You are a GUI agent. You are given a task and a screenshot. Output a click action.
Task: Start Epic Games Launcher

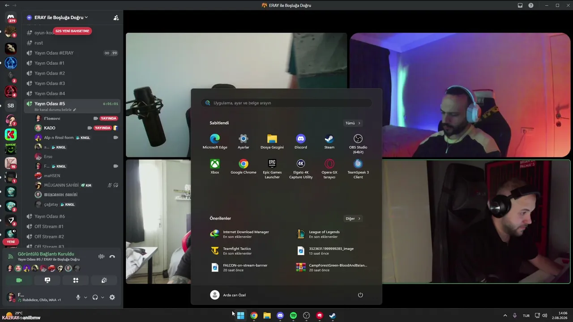click(272, 169)
